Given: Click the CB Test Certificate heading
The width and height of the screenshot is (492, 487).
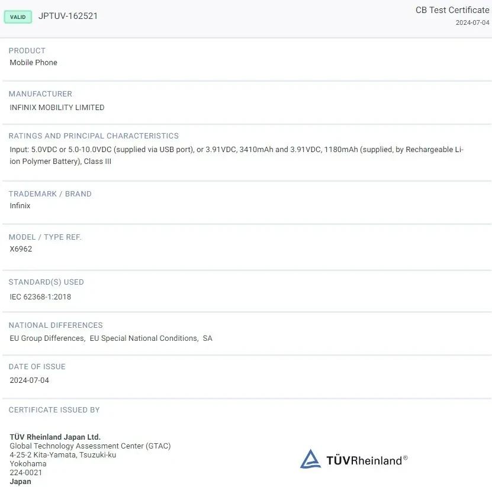Looking at the screenshot, I should pos(452,10).
